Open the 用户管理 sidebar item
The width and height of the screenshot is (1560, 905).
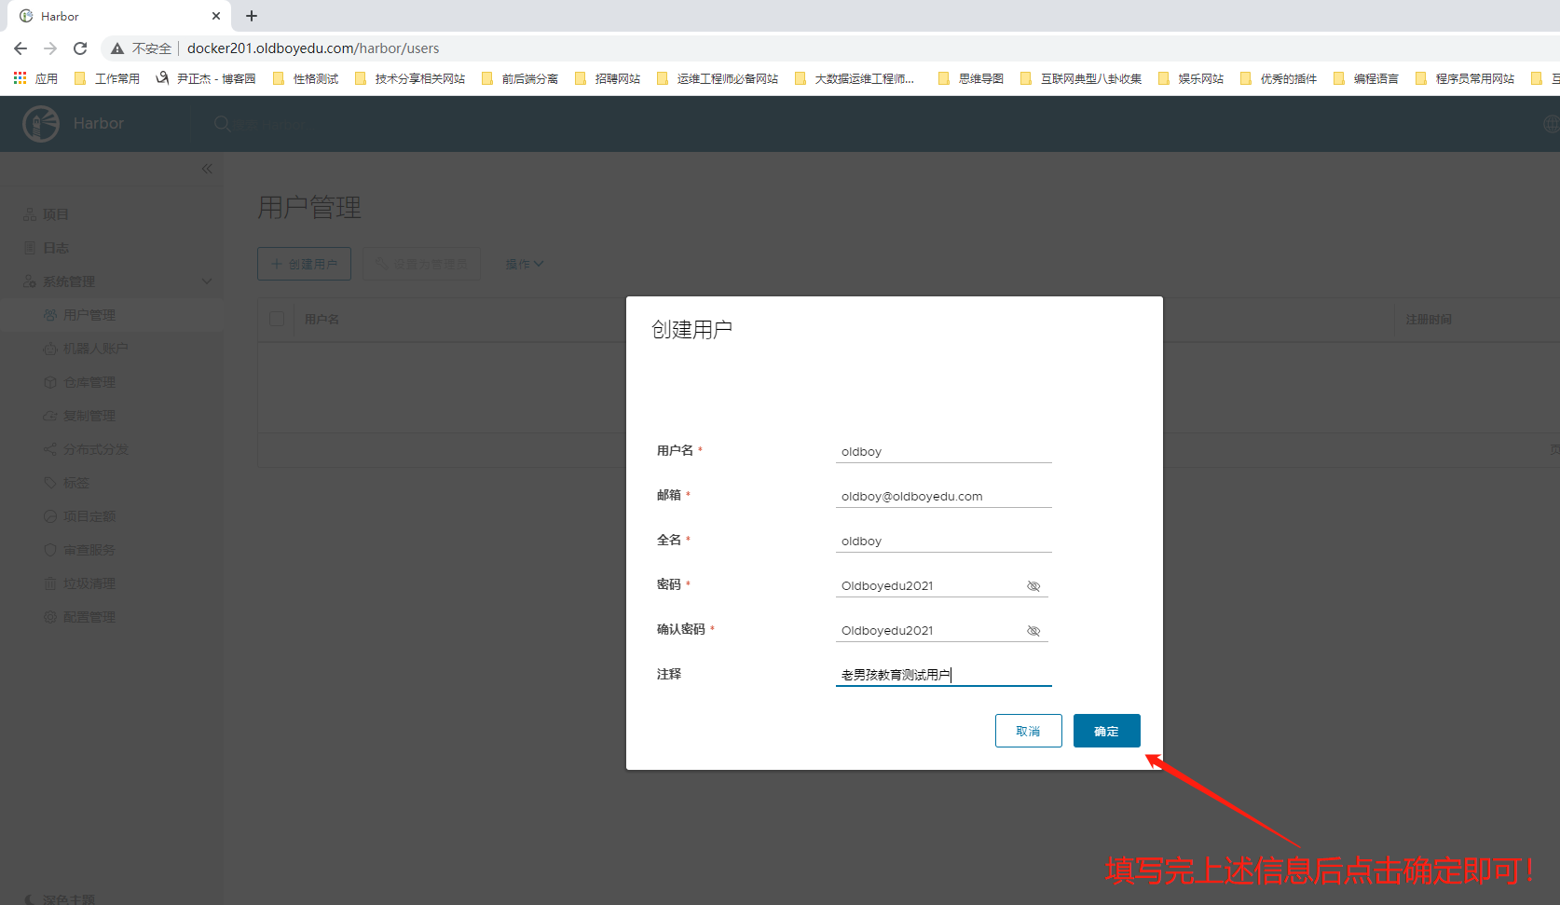pyautogui.click(x=89, y=315)
